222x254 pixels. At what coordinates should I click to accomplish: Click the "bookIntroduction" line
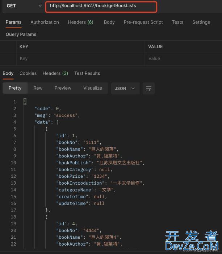pos(100,183)
